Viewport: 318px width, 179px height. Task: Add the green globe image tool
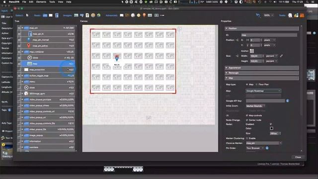pyautogui.click(x=99, y=15)
